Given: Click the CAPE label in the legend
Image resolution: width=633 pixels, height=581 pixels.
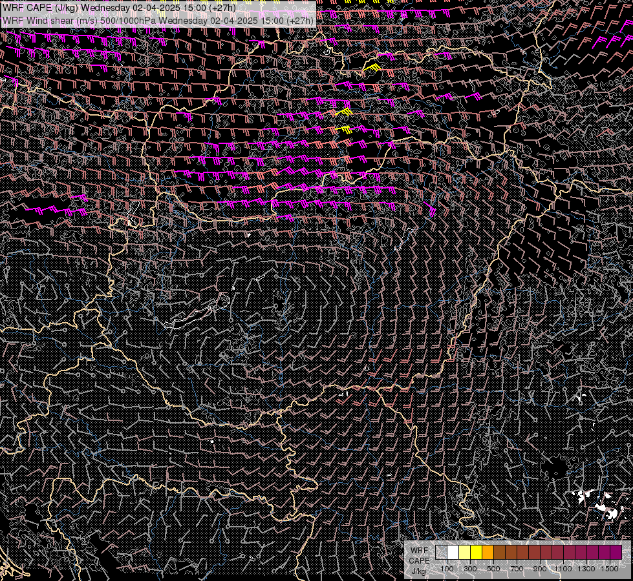Looking at the screenshot, I should 419,560.
